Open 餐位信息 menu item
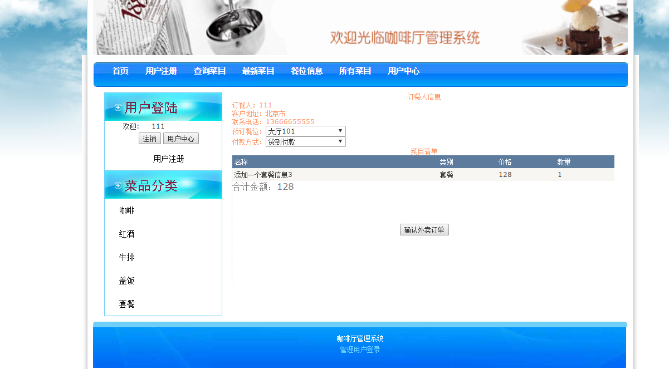Image resolution: width=669 pixels, height=374 pixels. 306,71
